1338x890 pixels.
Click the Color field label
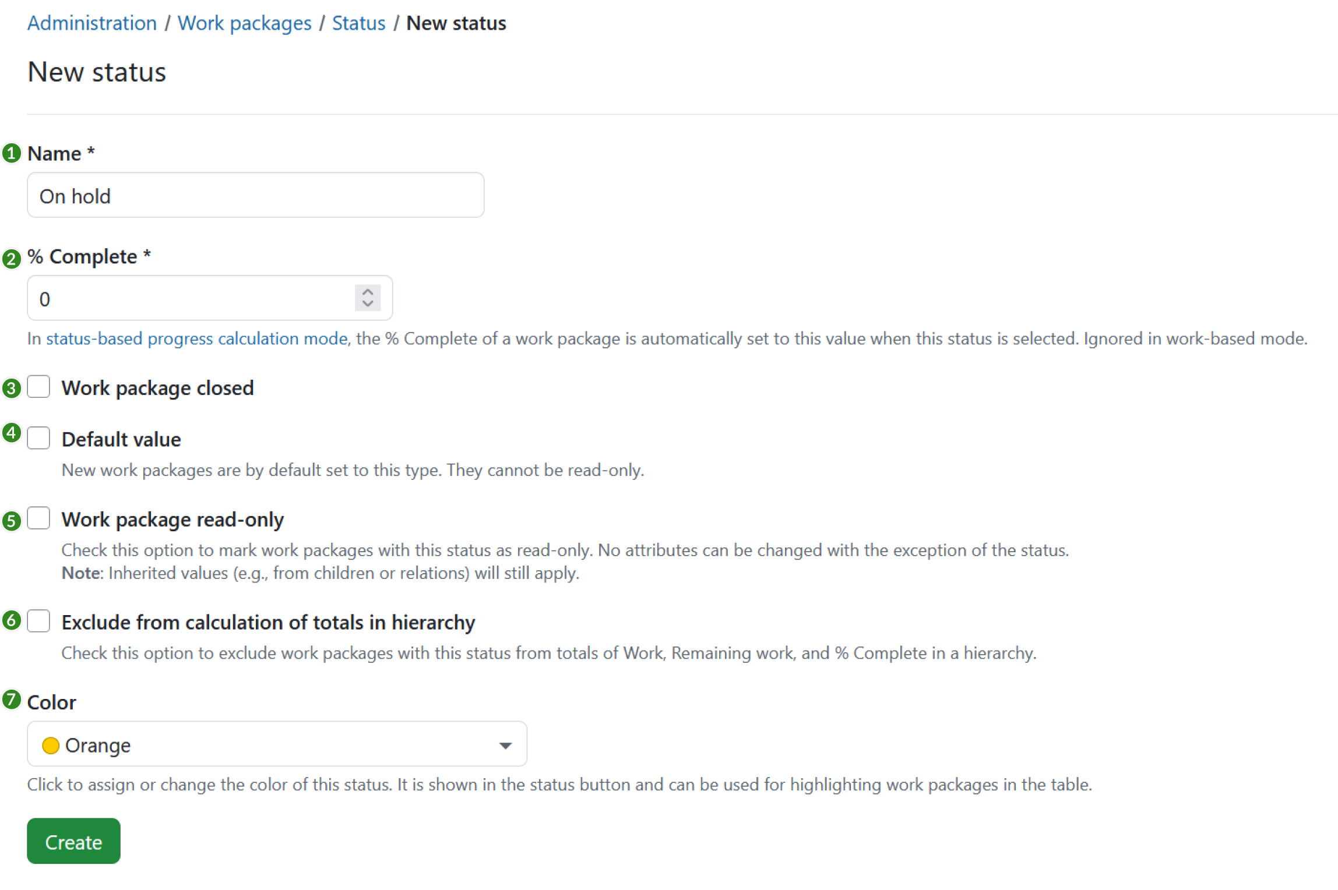(51, 702)
